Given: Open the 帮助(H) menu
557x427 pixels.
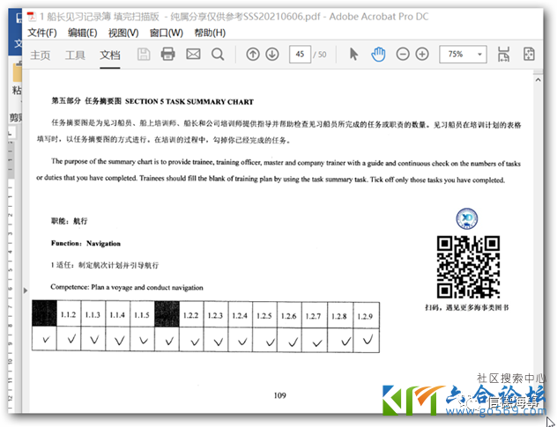Looking at the screenshot, I should tap(209, 33).
